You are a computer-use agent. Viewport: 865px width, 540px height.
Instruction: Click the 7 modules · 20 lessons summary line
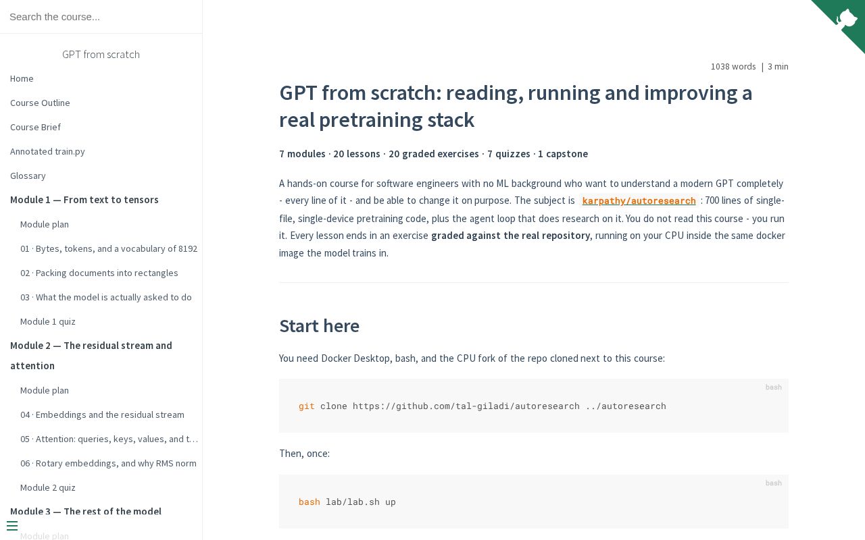click(433, 154)
